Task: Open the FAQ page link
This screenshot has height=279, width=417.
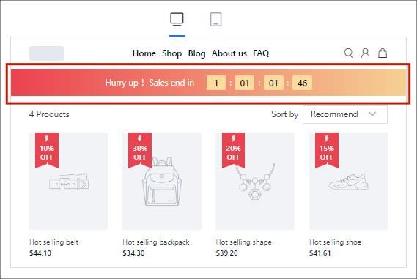Action: pos(261,53)
